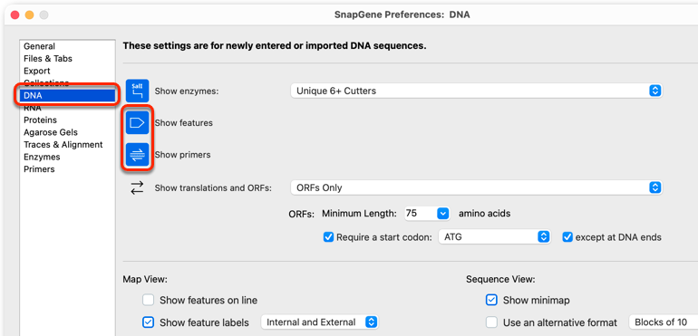Select Files & Tabs preferences category
698x336 pixels.
coord(68,59)
